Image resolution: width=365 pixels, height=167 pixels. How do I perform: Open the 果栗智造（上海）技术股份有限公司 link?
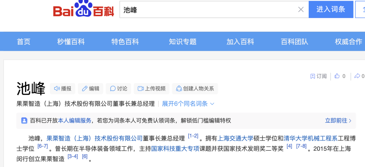pyautogui.click(x=95, y=139)
